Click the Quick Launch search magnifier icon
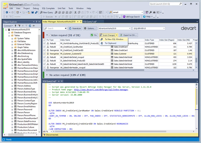Image resolution: width=201 pixels, height=143 pixels. click(180, 4)
